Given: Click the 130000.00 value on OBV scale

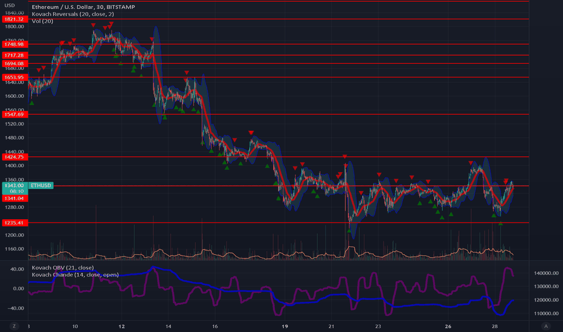Looking at the screenshot, I should coord(546,286).
